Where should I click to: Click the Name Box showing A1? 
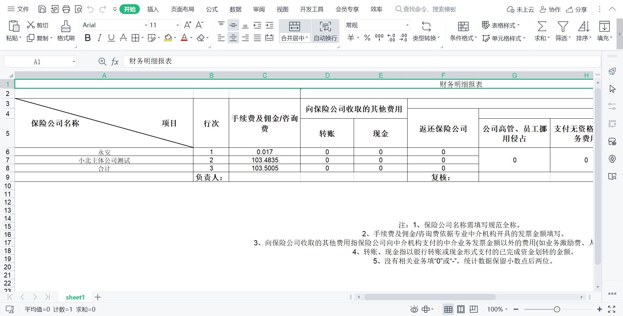pyautogui.click(x=40, y=62)
